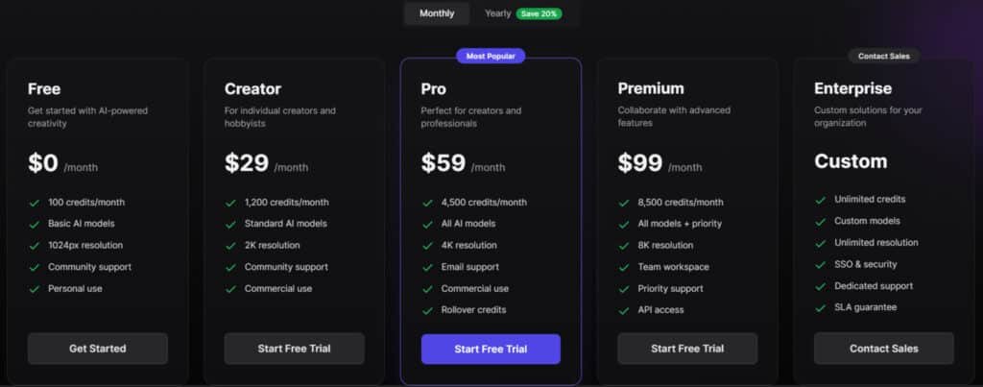Click checkmark beside SLA guarantee
This screenshot has height=387, width=983.
point(820,307)
